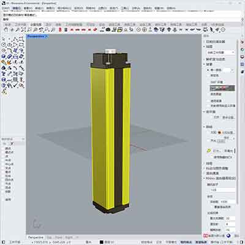Select the Box solid tool
The image size is (245, 245).
click(4, 56)
